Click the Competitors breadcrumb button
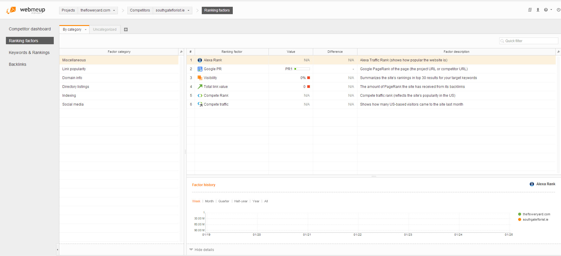 (140, 10)
